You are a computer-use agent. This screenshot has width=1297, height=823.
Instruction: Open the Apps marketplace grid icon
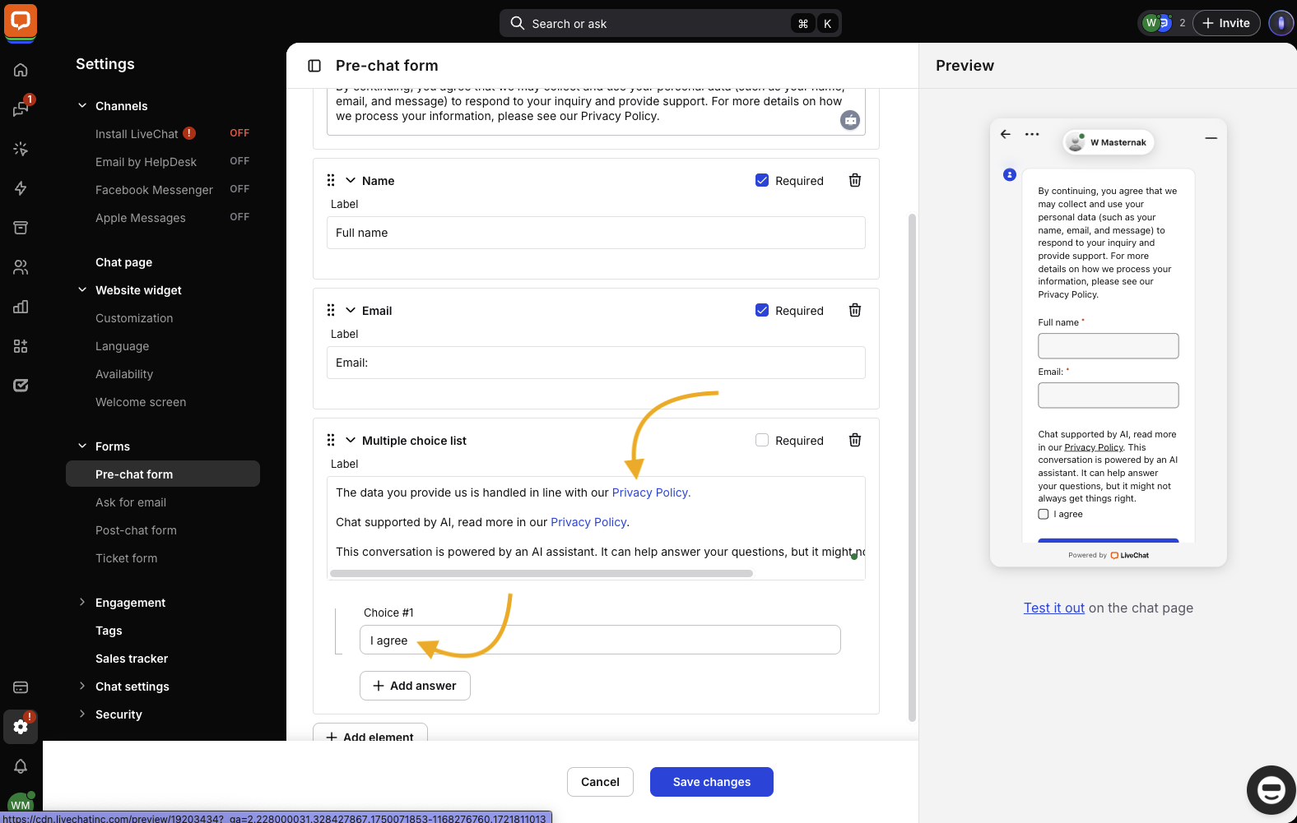pos(21,346)
